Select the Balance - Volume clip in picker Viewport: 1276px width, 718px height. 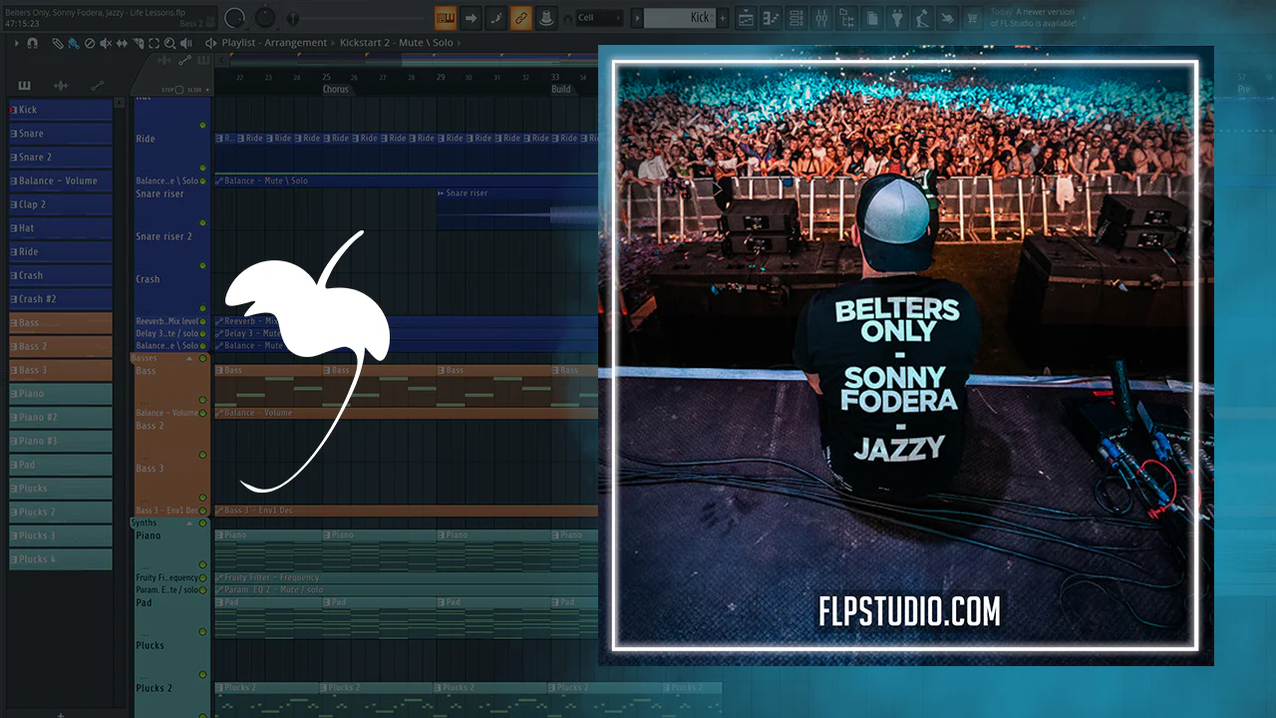(x=60, y=180)
